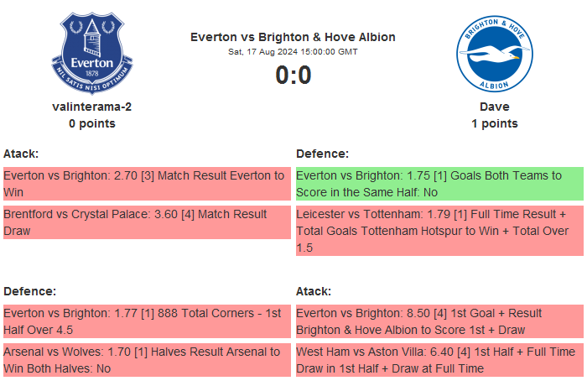Click Everton to Win 2.70 bet row

147,184
